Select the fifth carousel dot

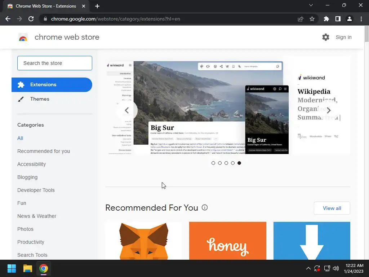[x=239, y=163]
